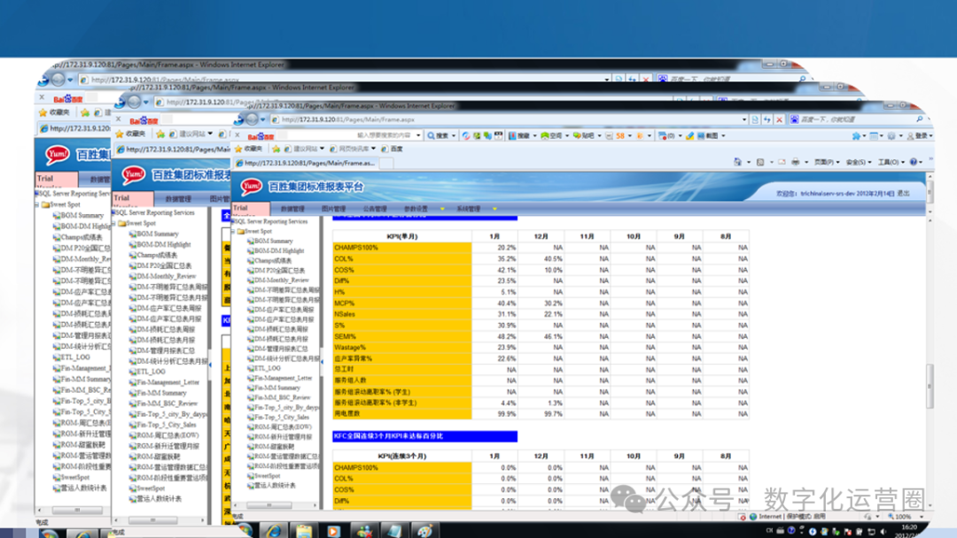957x538 pixels.
Task: Click the front window vertical scrollbar
Action: 930,385
